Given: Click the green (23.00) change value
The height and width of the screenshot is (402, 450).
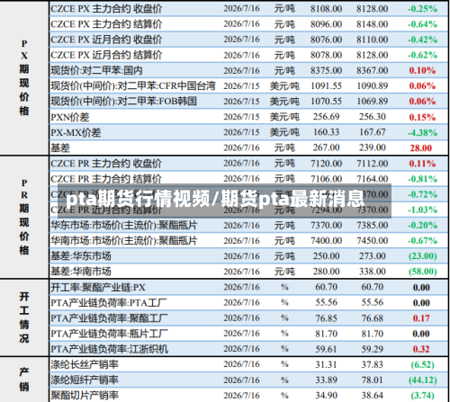Looking at the screenshot, I should click(x=422, y=256).
